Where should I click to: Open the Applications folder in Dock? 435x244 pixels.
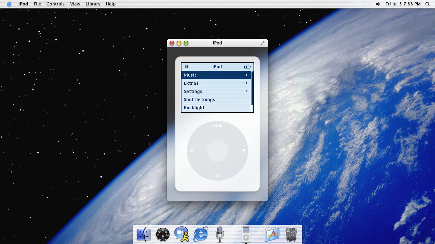[272, 235]
